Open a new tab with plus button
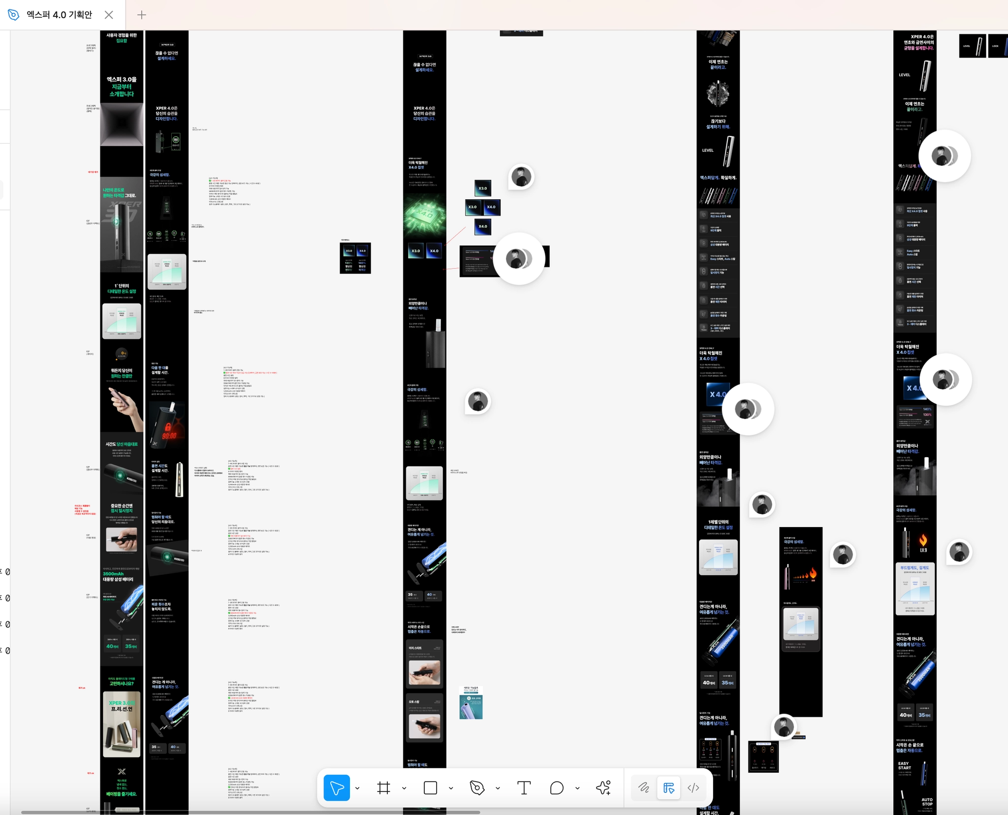 pyautogui.click(x=142, y=15)
